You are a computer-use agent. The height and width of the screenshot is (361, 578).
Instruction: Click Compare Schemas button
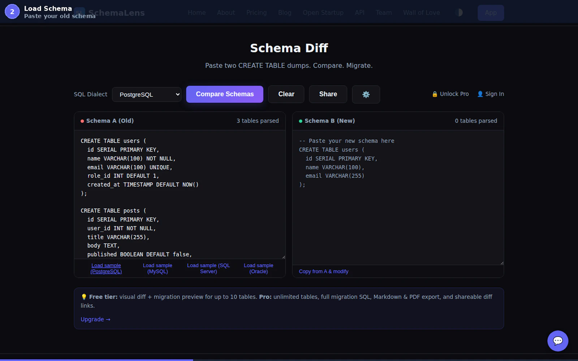(x=225, y=94)
